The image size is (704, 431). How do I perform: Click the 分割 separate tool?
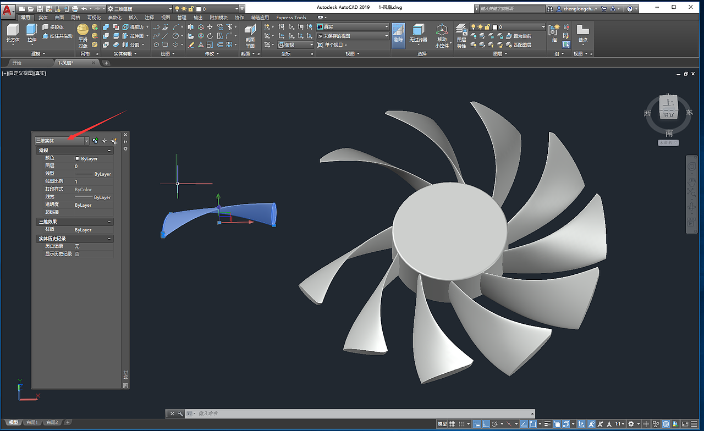pyautogui.click(x=132, y=45)
